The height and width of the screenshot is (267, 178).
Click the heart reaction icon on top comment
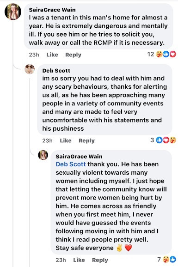(173, 55)
